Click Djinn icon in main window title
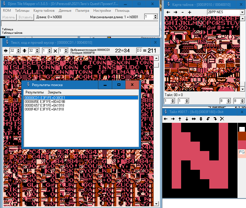246x208 pixels. point(4,4)
